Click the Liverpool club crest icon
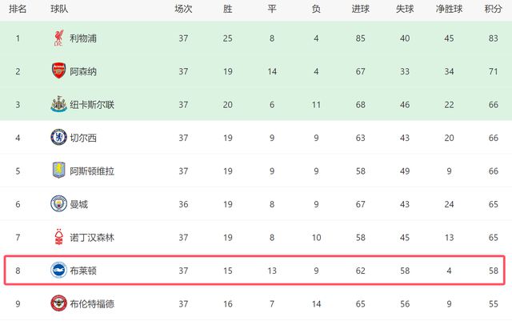The image size is (512, 321). 58,37
